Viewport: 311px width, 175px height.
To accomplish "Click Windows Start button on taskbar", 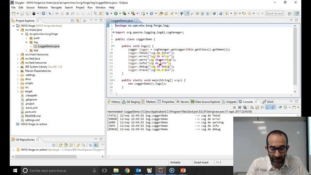I will tap(15, 171).
